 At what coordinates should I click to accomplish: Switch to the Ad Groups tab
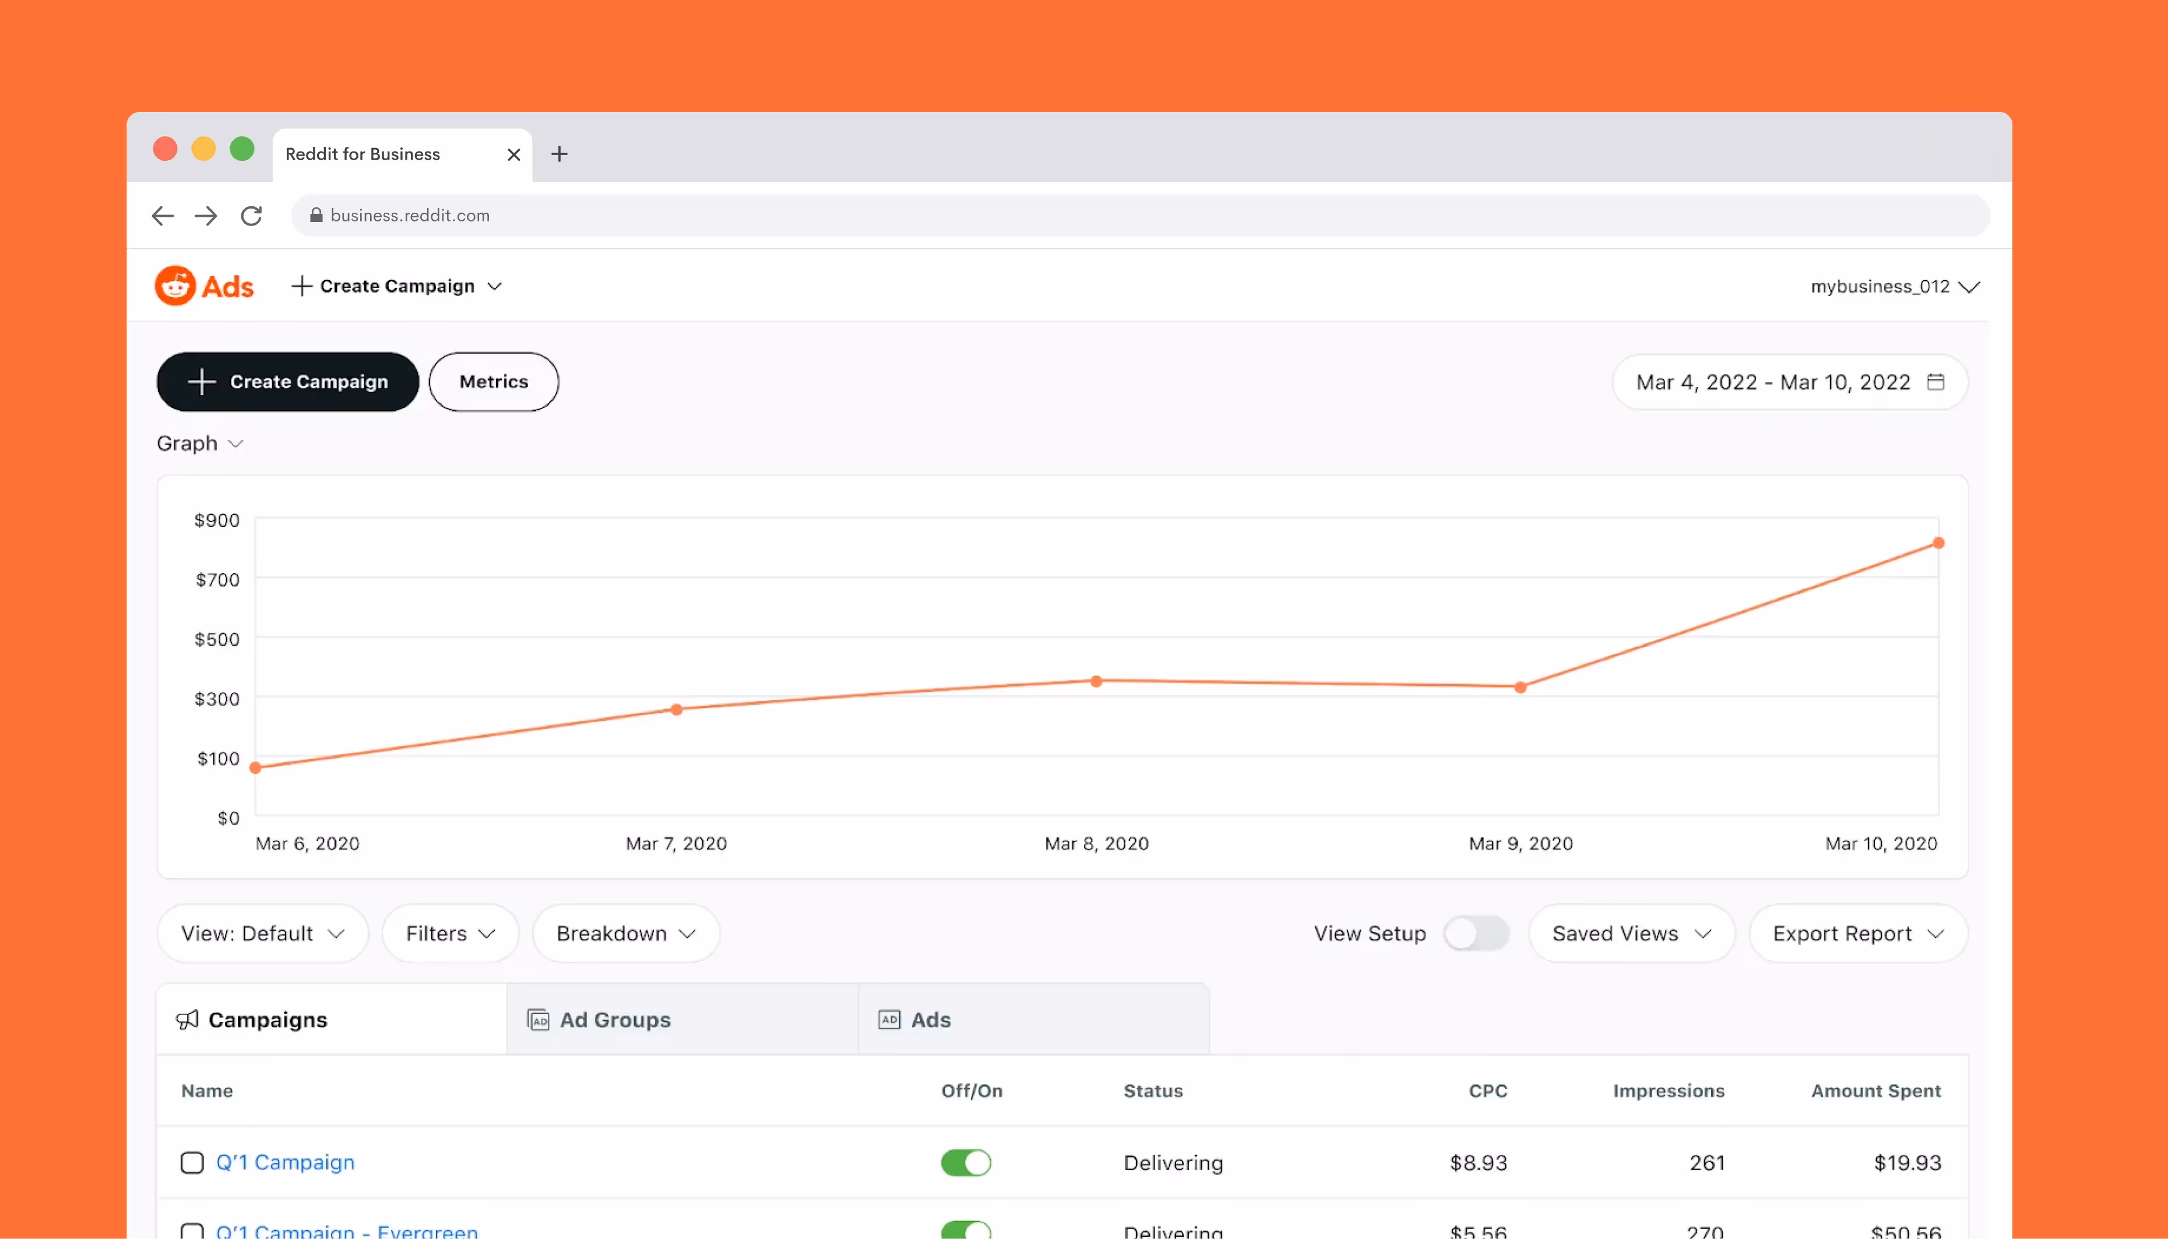tap(614, 1019)
